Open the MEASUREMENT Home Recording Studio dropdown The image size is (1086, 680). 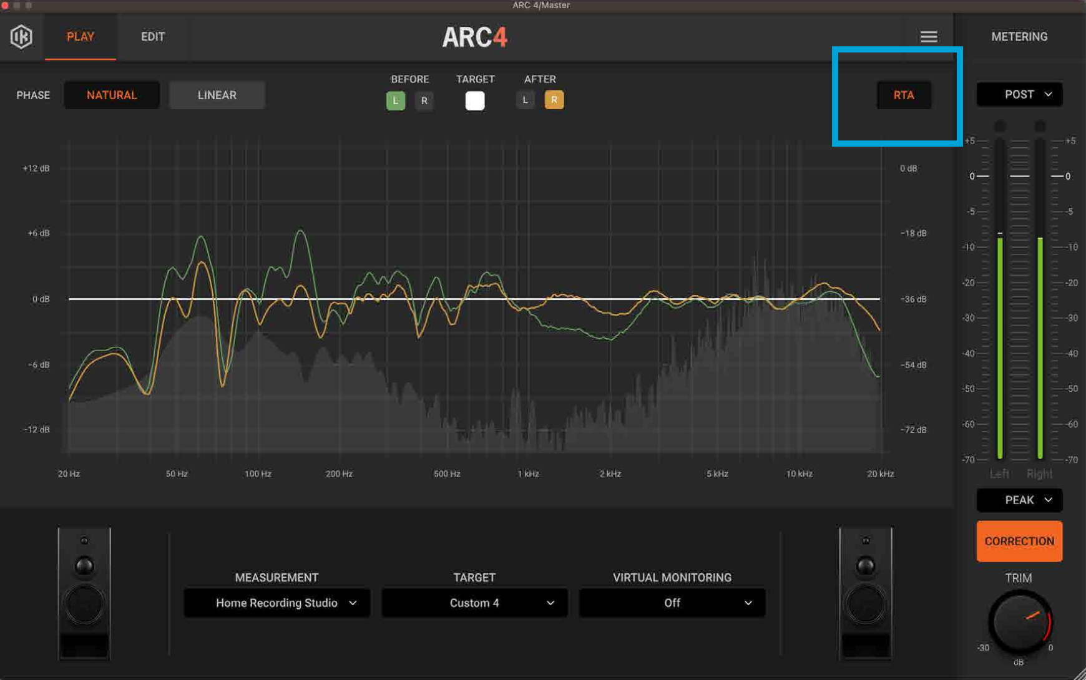pyautogui.click(x=276, y=603)
